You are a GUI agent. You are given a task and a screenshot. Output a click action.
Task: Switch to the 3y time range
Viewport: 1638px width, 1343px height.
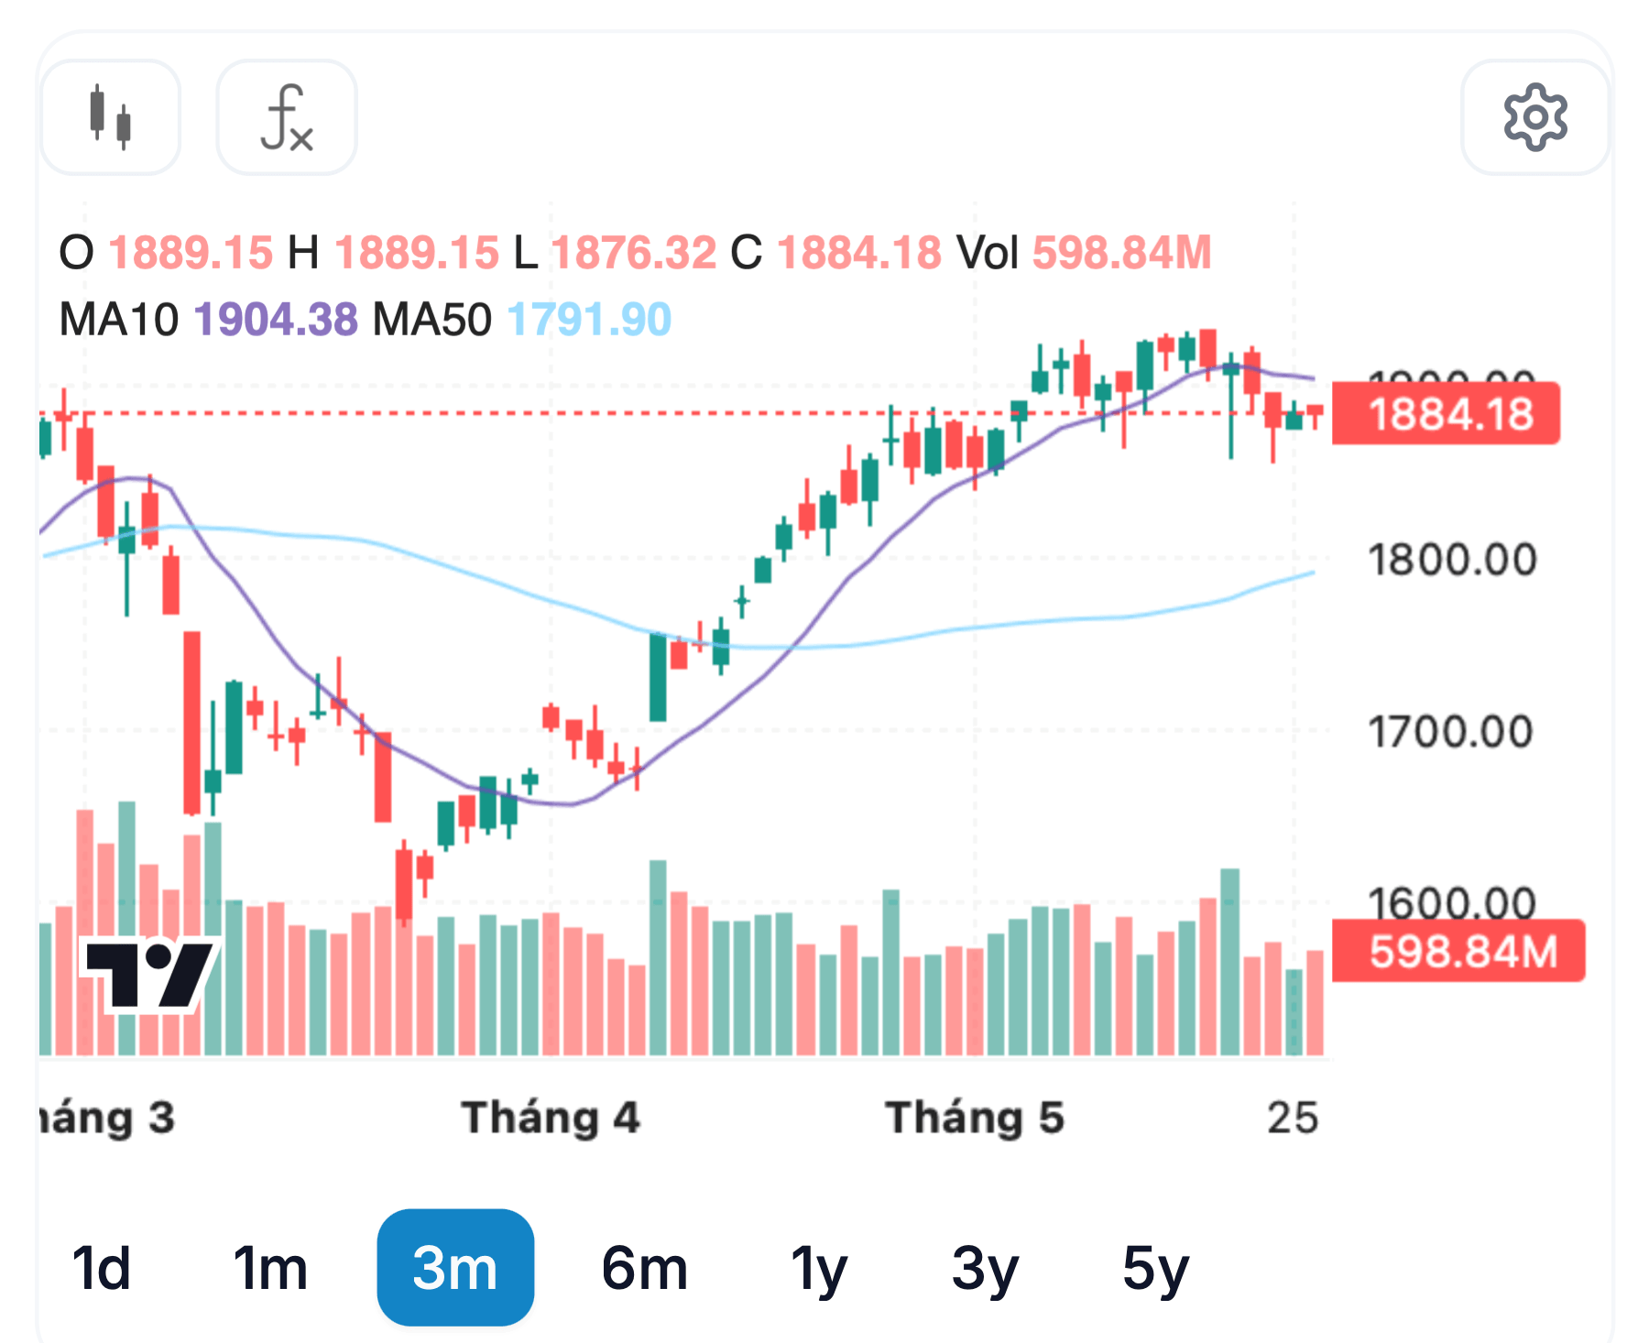pos(985,1269)
